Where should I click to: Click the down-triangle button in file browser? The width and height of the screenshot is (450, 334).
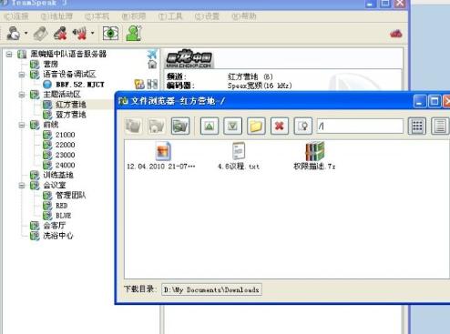click(232, 126)
